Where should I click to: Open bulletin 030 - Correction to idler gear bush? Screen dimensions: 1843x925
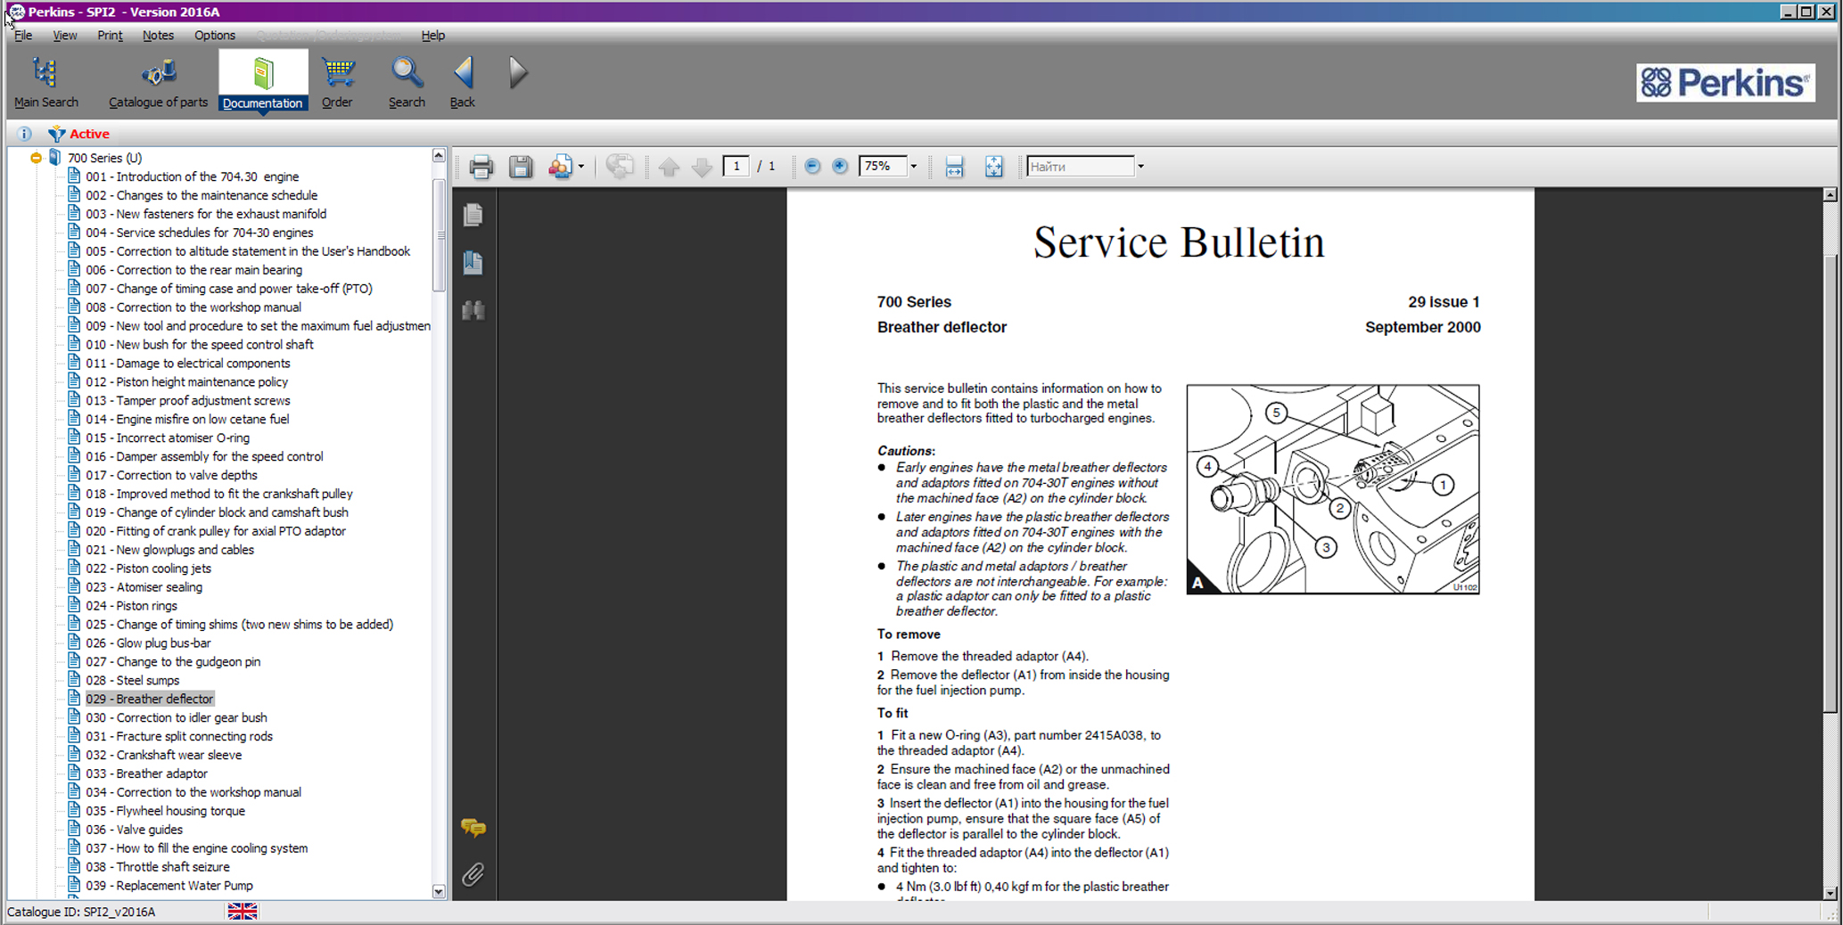pos(176,717)
